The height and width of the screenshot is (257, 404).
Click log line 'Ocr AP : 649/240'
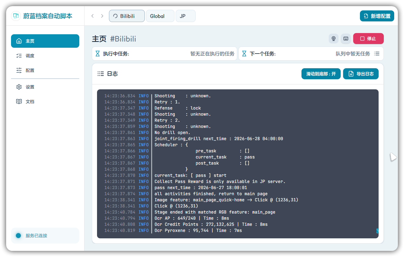click(x=192, y=218)
